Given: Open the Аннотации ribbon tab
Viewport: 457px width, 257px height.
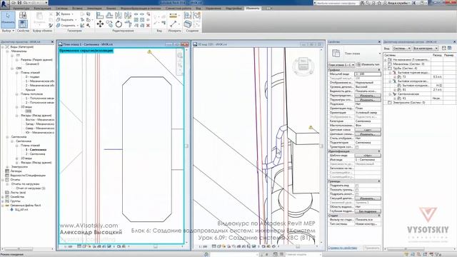Looking at the screenshot, I should (94, 8).
